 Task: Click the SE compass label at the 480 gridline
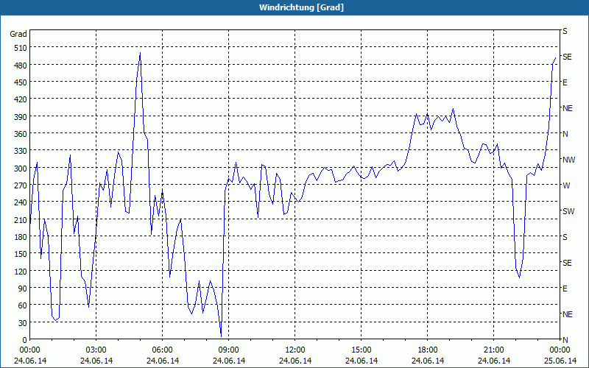point(567,57)
